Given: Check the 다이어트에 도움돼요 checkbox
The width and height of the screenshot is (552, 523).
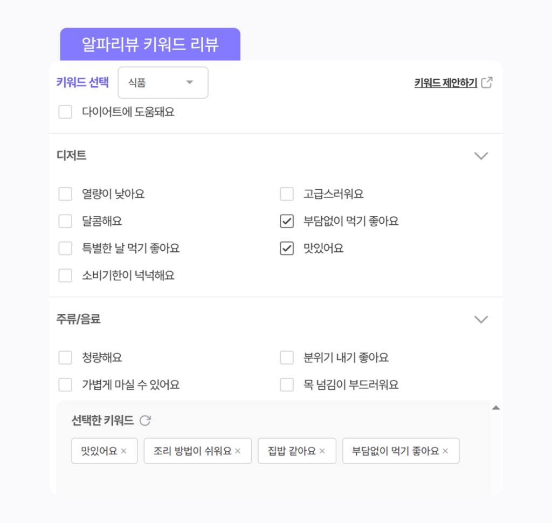Looking at the screenshot, I should [65, 112].
